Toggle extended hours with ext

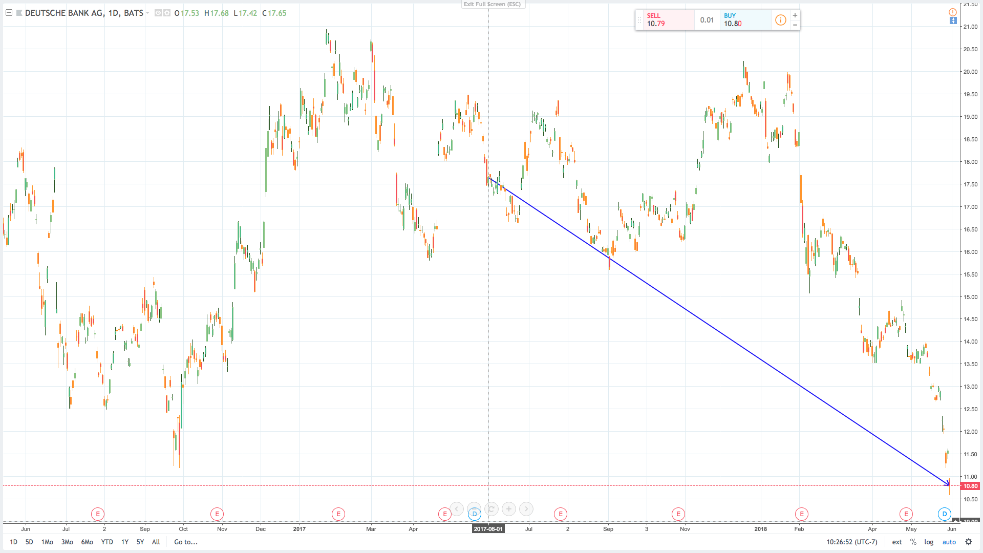tap(896, 542)
